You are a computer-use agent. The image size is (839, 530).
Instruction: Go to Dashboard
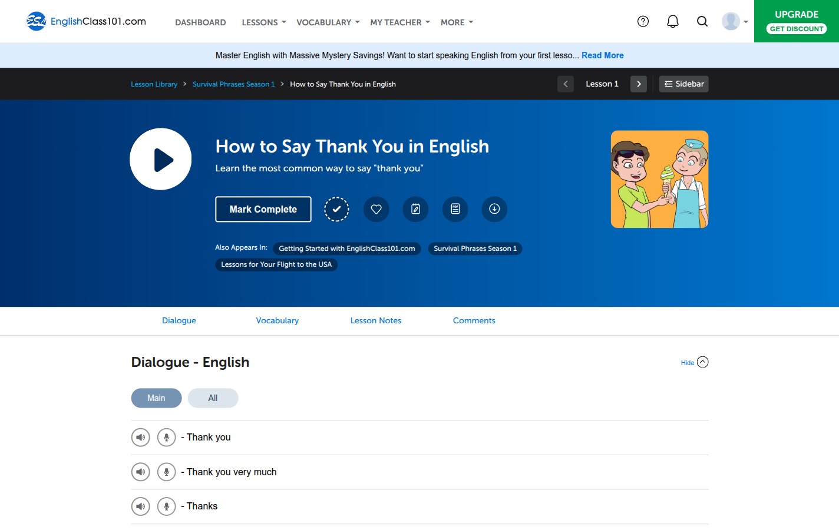[200, 22]
